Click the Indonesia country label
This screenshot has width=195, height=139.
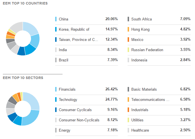tap(139, 60)
